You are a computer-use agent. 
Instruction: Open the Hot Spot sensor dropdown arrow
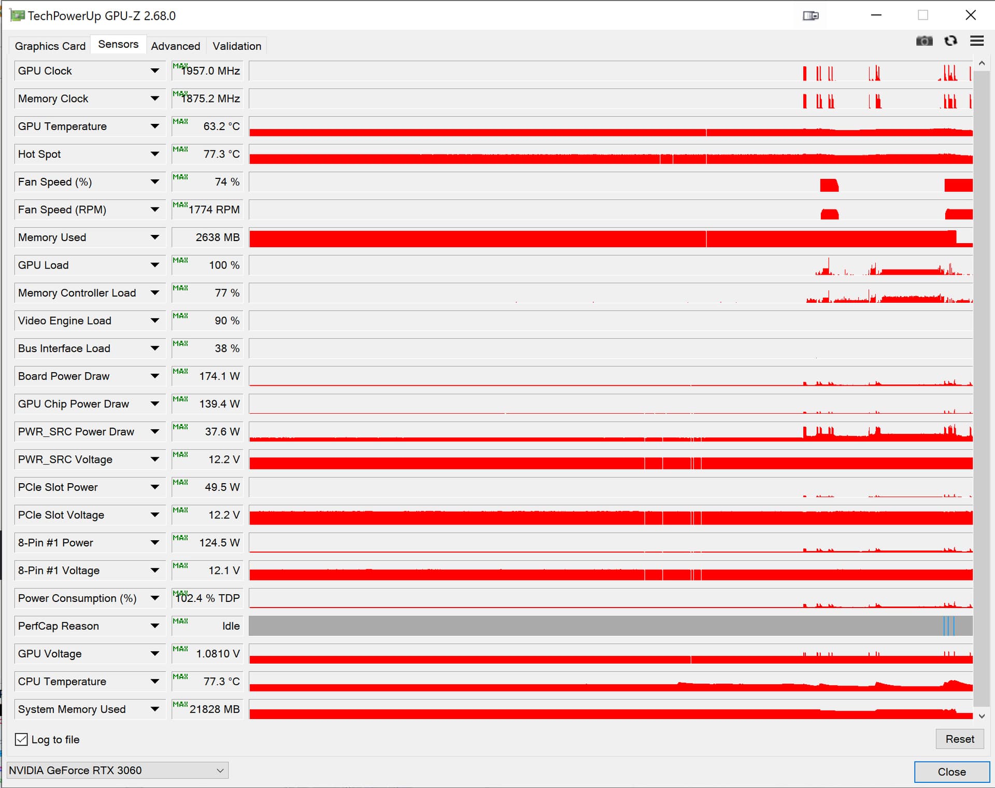click(x=154, y=154)
